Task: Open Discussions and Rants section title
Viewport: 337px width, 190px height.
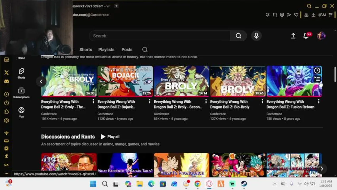Action: [x=68, y=137]
